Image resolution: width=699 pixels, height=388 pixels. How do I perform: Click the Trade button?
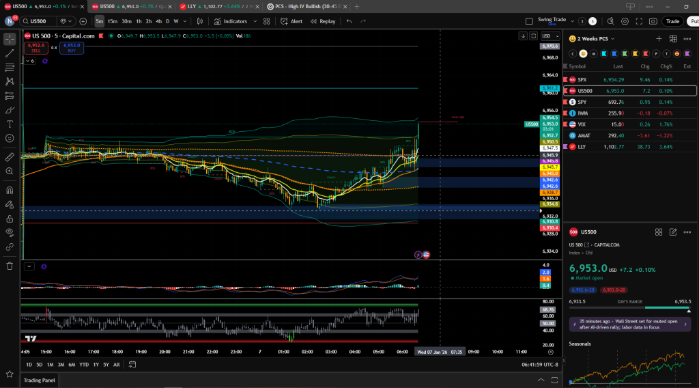tap(672, 21)
